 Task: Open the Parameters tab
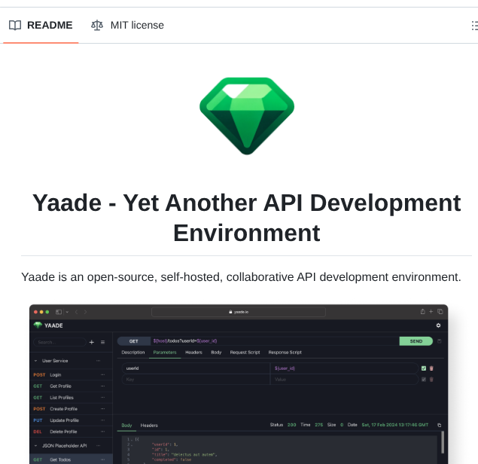165,353
